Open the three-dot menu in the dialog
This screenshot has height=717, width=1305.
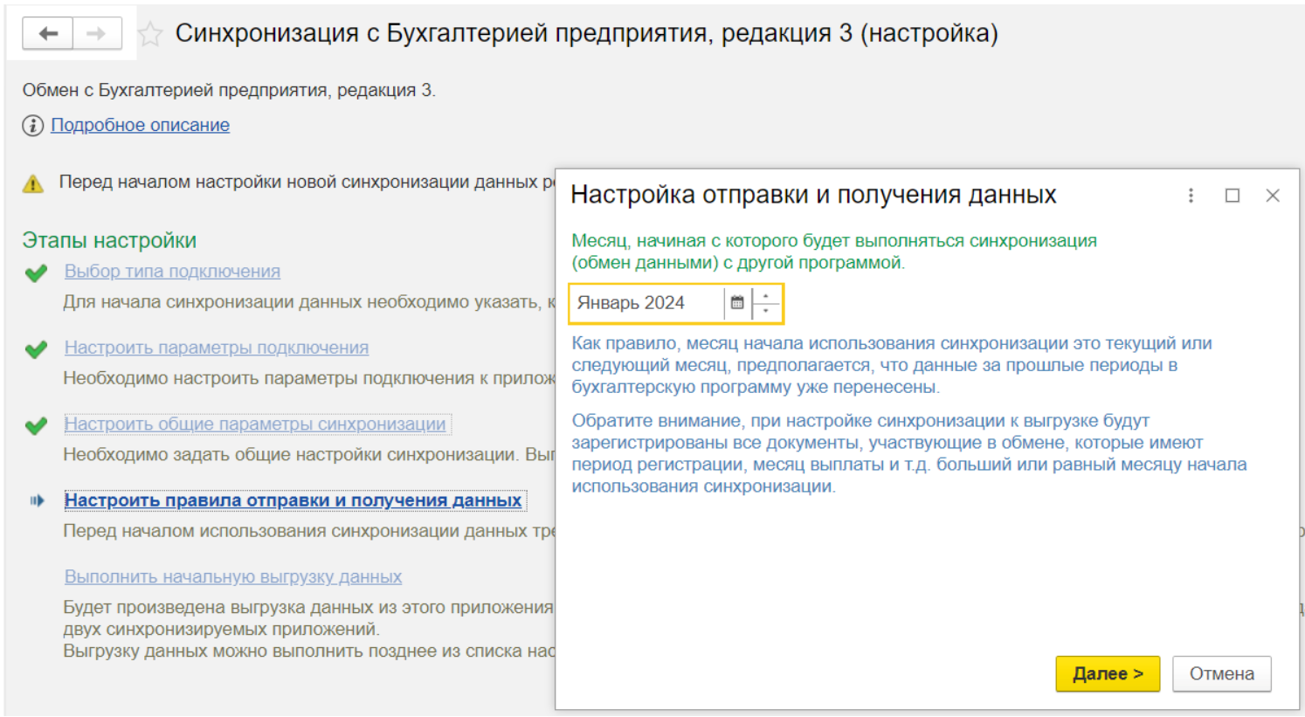(x=1191, y=196)
